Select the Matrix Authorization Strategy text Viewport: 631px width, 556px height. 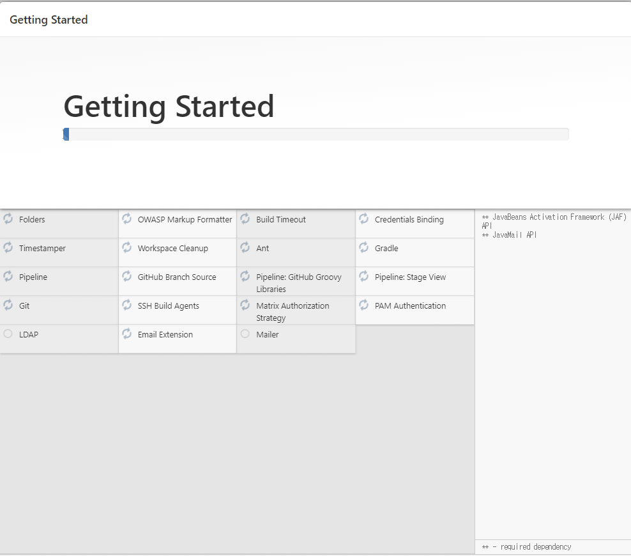[293, 312]
